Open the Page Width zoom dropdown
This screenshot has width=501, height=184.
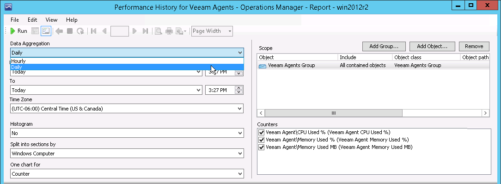[x=212, y=31]
